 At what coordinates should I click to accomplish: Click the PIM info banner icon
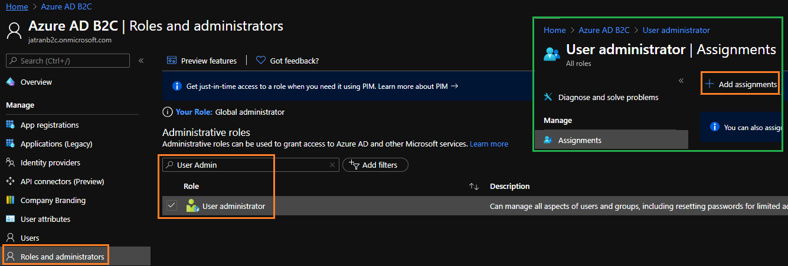point(176,86)
